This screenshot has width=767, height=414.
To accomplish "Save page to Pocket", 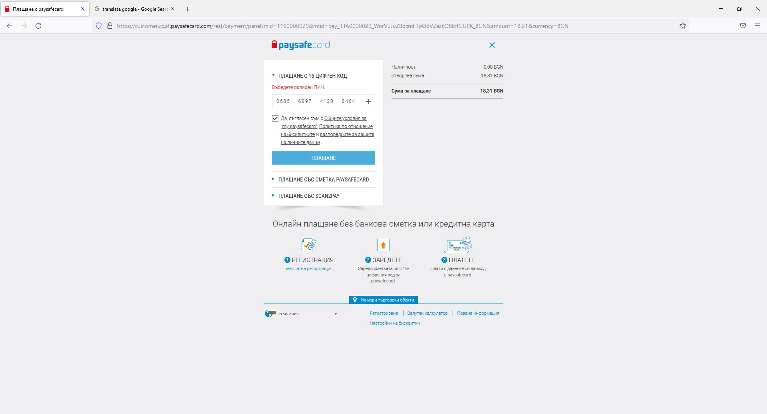I will pyautogui.click(x=743, y=26).
